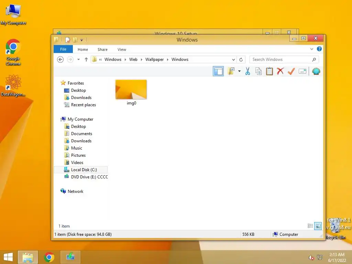The image size is (352, 264).
Task: Select Local Disk (C:) in the sidebar
Action: [81, 170]
